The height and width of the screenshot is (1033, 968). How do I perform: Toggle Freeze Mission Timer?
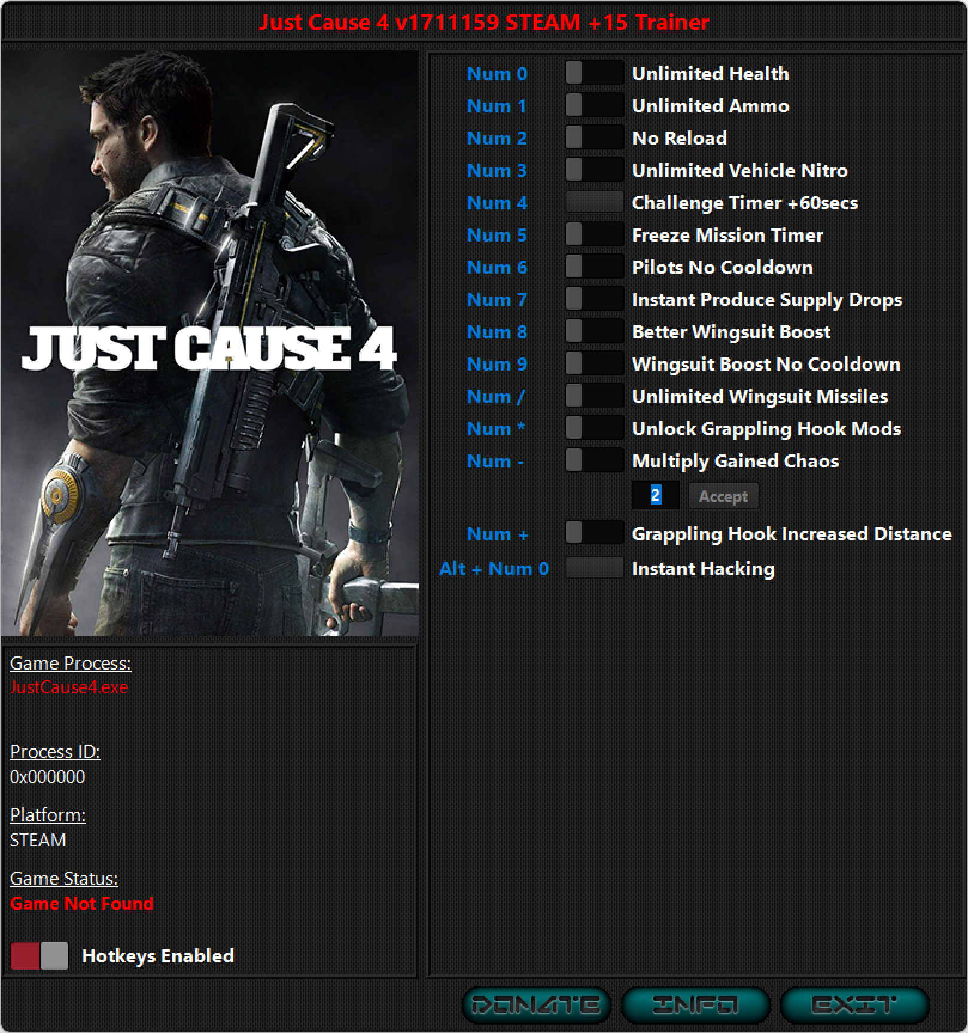pos(595,235)
